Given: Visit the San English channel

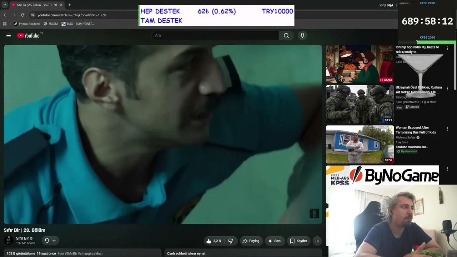Looking at the screenshot, I should point(403,97).
